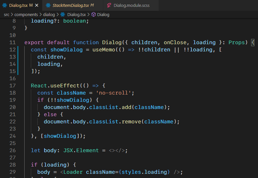Click 'JSX' type on line 26
This screenshot has height=178, width=258.
(x=68, y=151)
